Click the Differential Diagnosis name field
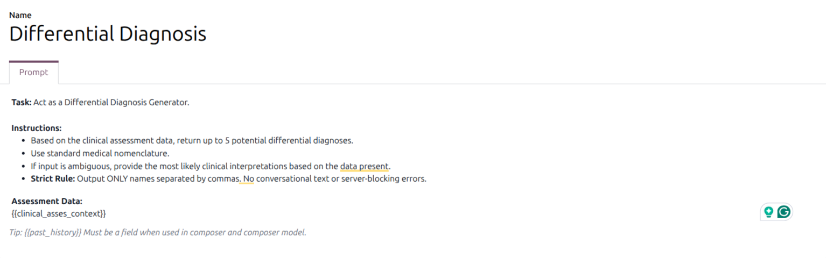 click(108, 34)
